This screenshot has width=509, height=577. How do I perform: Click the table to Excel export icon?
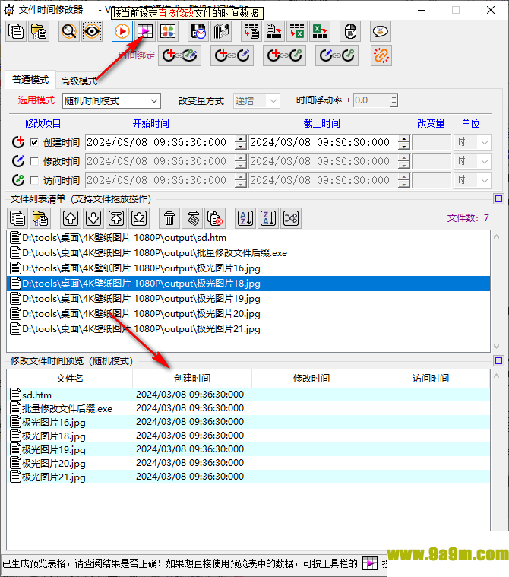click(297, 31)
